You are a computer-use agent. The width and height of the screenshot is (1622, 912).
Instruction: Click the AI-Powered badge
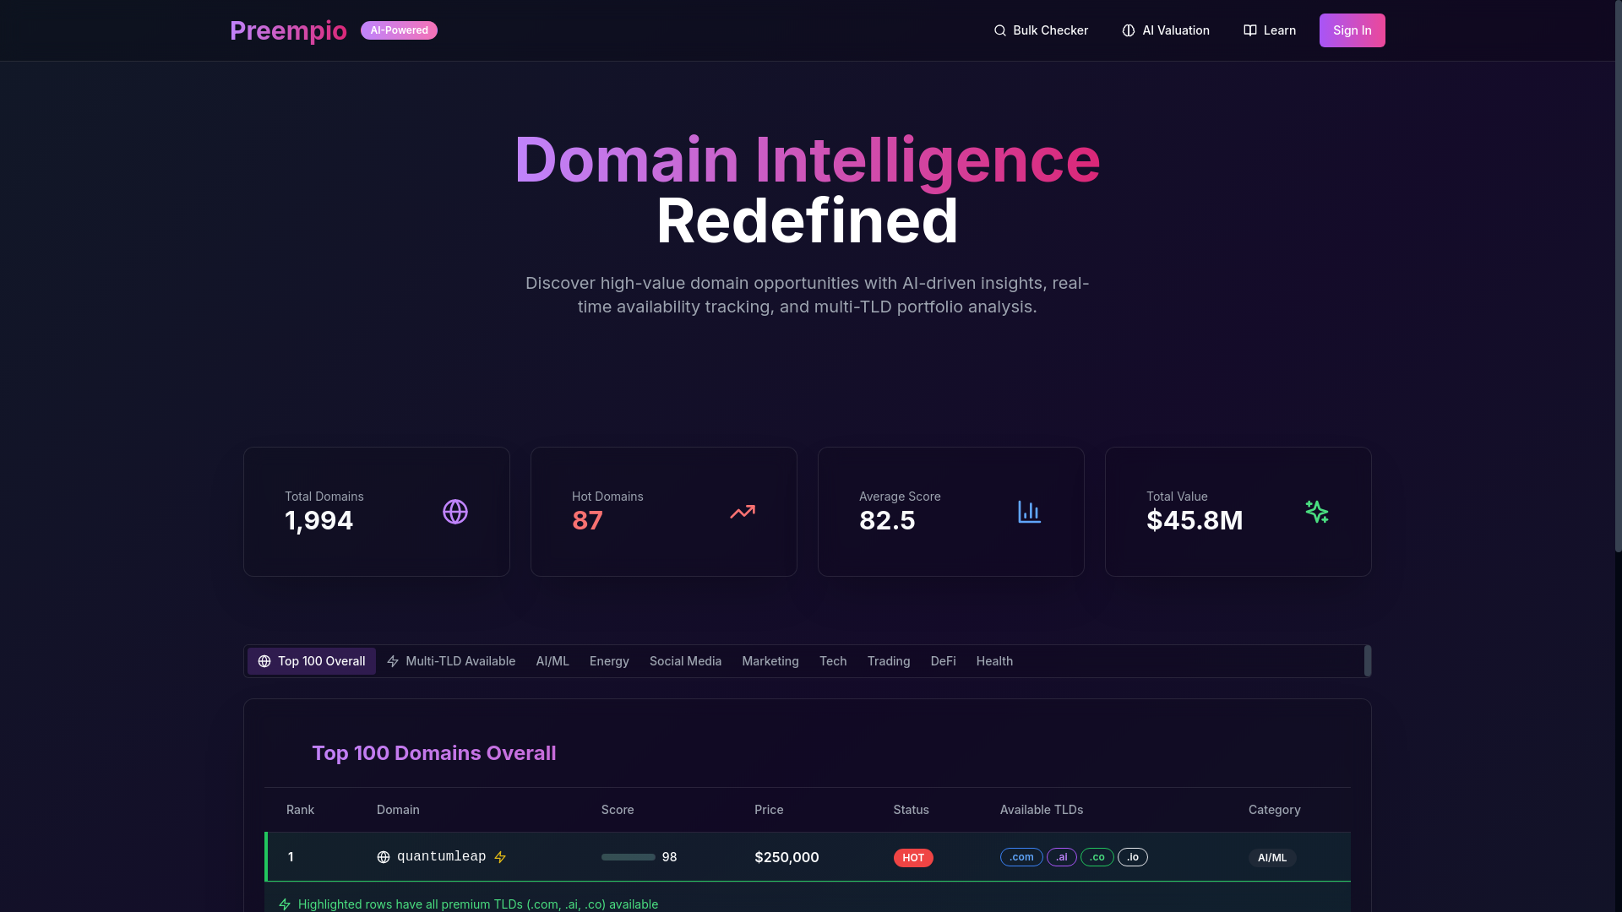(x=399, y=30)
